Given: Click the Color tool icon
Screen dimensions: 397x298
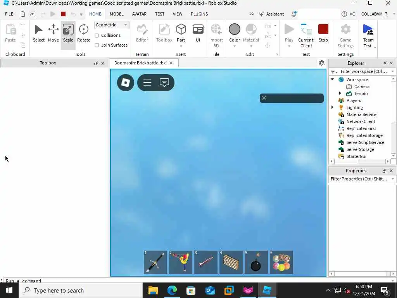Looking at the screenshot, I should [235, 29].
